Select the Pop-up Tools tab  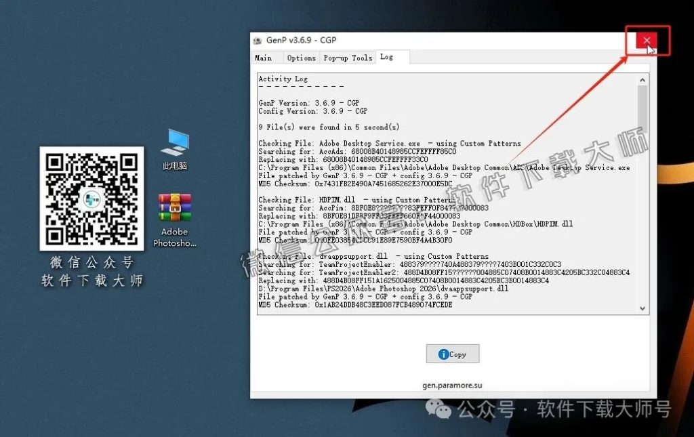347,58
